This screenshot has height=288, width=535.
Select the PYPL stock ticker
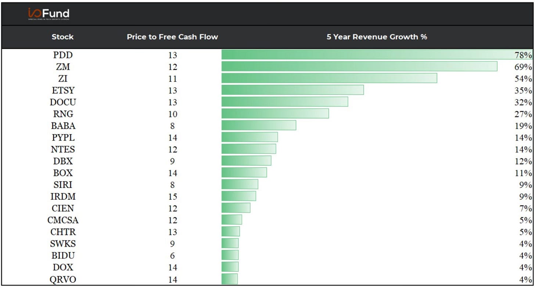point(63,137)
